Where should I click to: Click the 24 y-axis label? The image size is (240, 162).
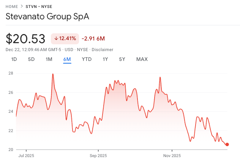tap(11, 112)
